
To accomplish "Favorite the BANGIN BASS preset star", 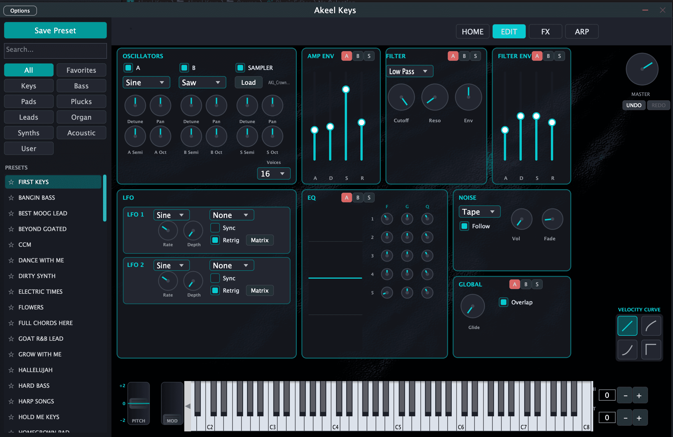I will [11, 198].
